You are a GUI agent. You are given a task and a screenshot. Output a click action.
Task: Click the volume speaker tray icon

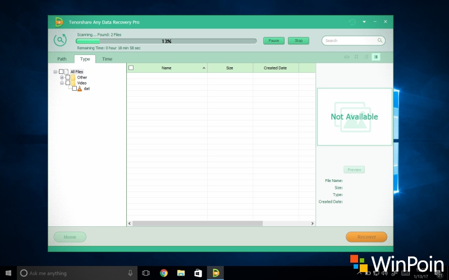[x=384, y=273]
